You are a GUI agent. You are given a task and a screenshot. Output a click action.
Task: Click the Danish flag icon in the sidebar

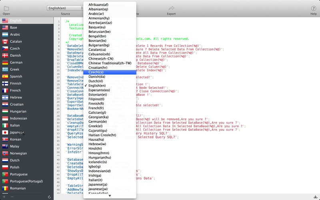5,55
